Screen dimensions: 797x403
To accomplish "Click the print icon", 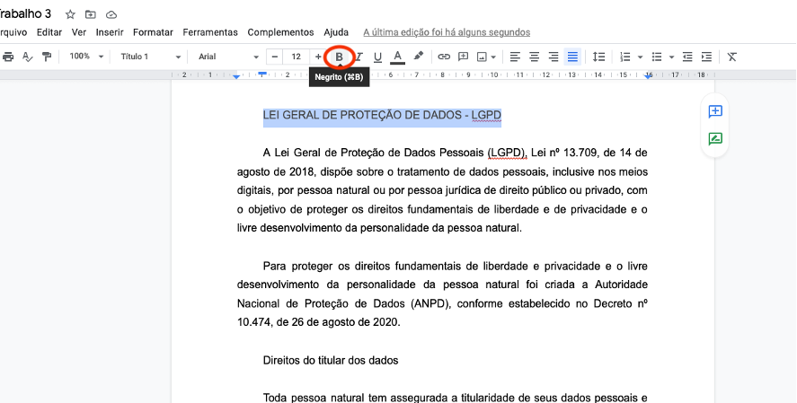I will [x=8, y=57].
